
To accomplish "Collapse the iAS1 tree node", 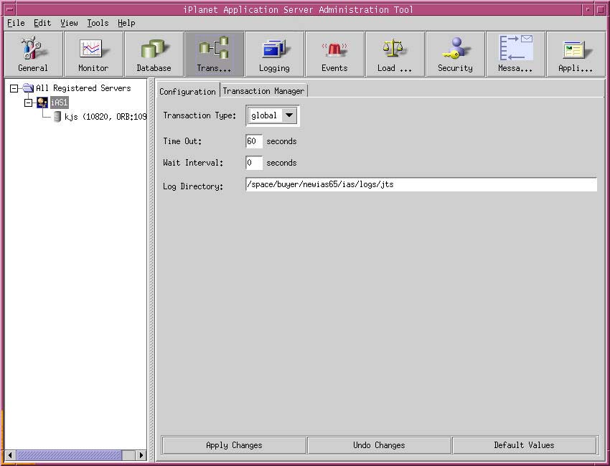I will click(28, 103).
